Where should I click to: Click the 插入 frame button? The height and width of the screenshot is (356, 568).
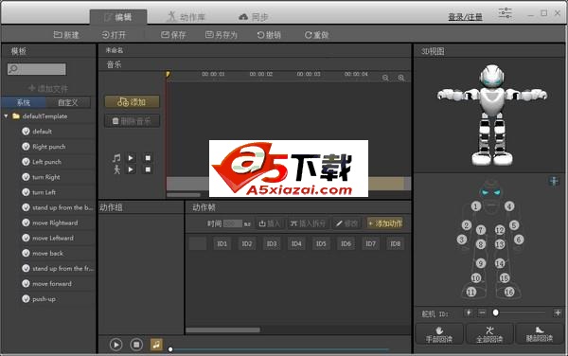click(270, 223)
